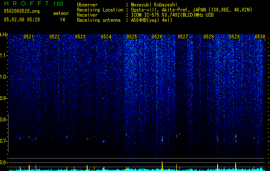
Task: Select Ogata-vill. Akita-Pref. JAPAN location text
Action: (x=191, y=10)
